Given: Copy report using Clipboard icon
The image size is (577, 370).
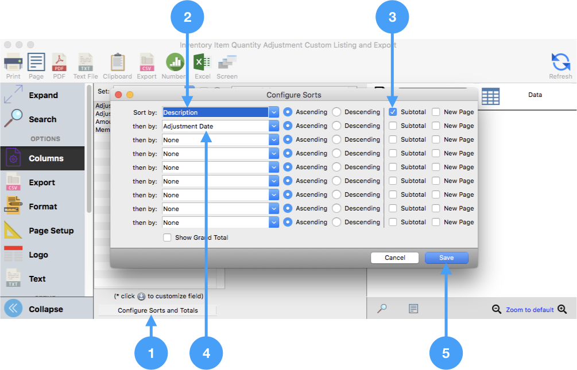Looking at the screenshot, I should click(x=118, y=63).
